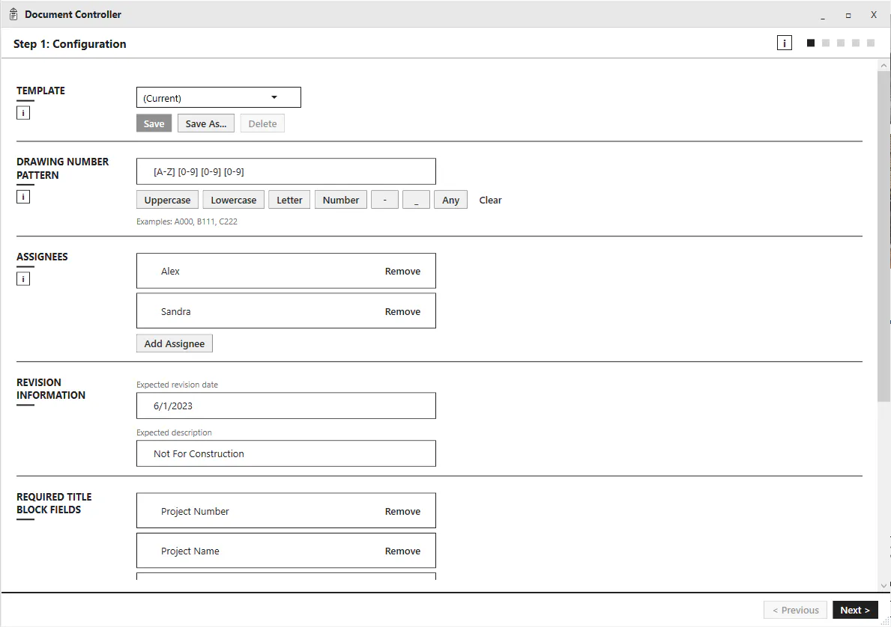Click the Save As... button
This screenshot has height=627, width=891.
point(206,123)
